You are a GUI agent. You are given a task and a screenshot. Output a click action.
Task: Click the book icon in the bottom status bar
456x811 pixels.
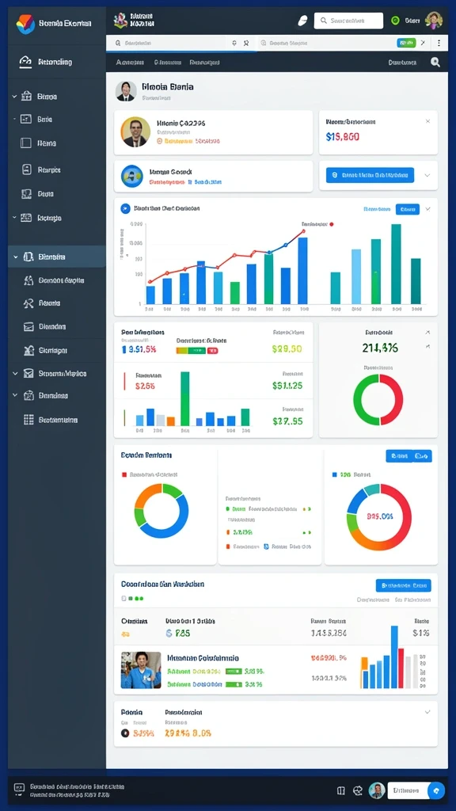point(340,790)
